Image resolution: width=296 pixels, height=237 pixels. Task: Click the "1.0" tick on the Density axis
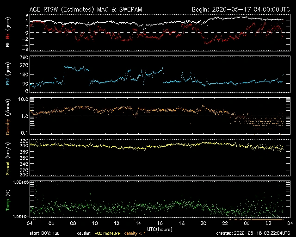25,116
